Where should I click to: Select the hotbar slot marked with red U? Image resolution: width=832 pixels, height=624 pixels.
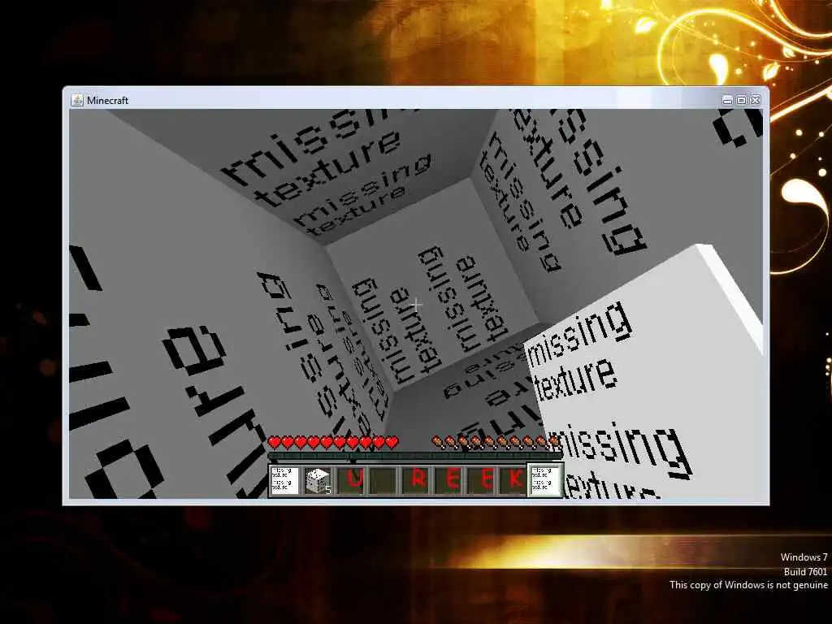350,481
